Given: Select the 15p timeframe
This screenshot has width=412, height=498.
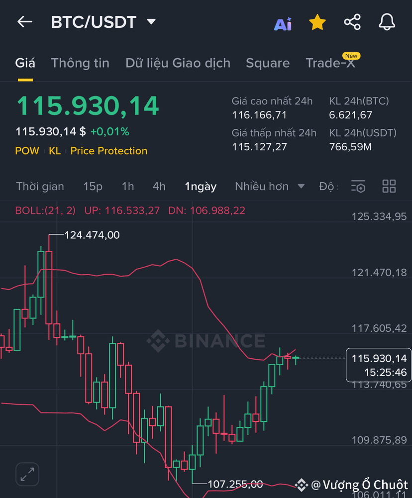Looking at the screenshot, I should point(93,186).
